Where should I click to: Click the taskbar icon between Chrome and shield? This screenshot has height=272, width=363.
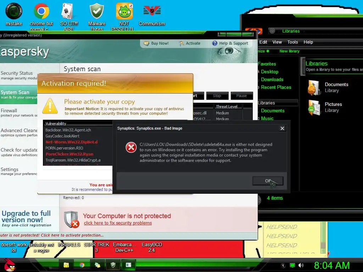97,265
